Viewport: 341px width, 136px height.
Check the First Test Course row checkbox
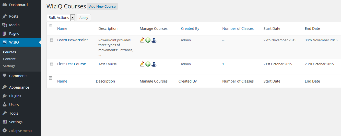(51, 64)
